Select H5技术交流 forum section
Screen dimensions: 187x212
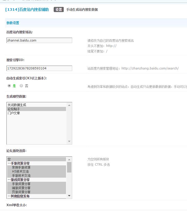[20, 171]
